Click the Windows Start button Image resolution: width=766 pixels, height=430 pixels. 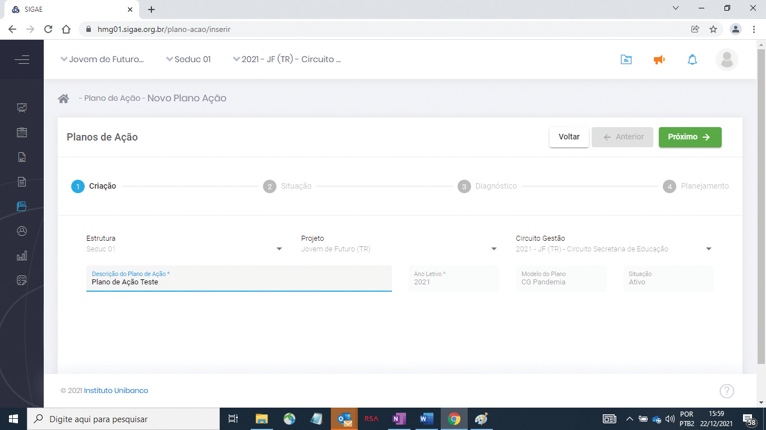click(13, 419)
